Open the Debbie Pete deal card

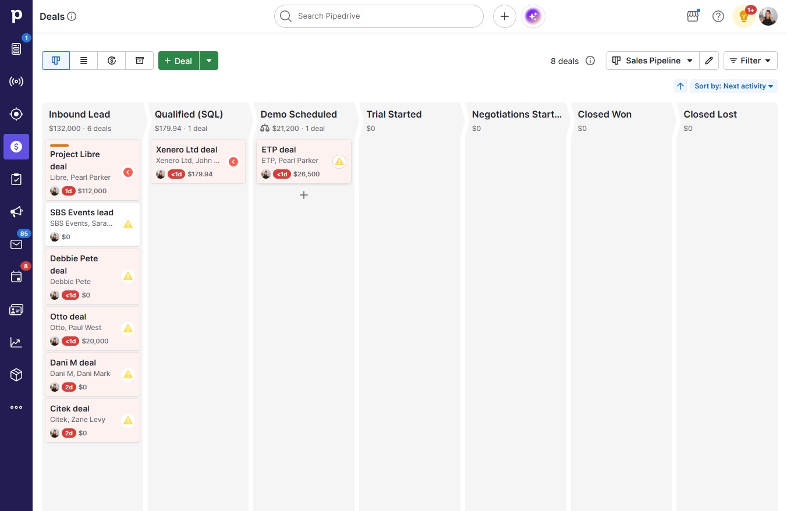coord(93,276)
